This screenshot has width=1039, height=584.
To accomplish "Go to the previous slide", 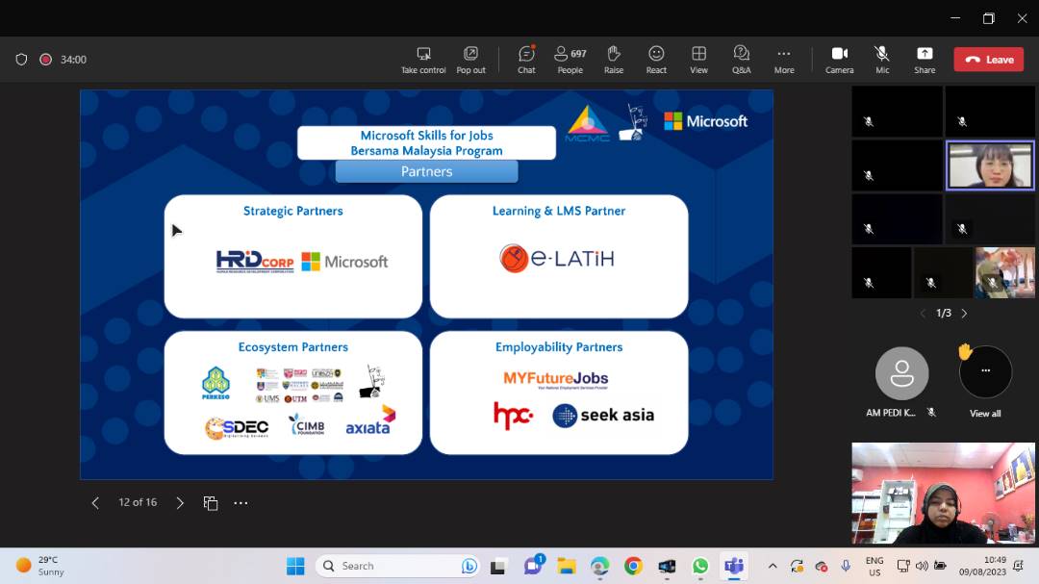I will 94,503.
